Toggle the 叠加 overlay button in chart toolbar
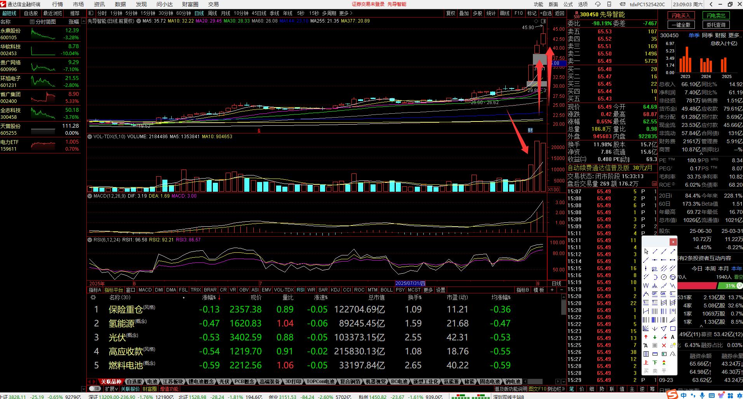The height and width of the screenshot is (399, 743). point(464,13)
